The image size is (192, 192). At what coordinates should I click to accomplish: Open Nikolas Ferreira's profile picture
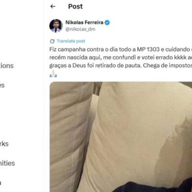coord(56,26)
